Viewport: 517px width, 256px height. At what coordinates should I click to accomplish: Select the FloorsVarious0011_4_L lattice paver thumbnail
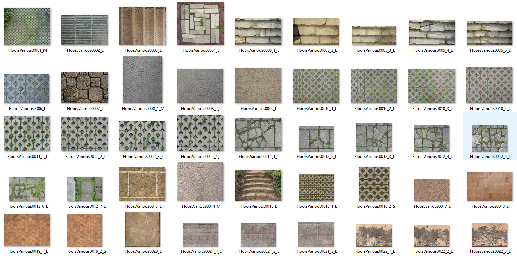pos(200,133)
